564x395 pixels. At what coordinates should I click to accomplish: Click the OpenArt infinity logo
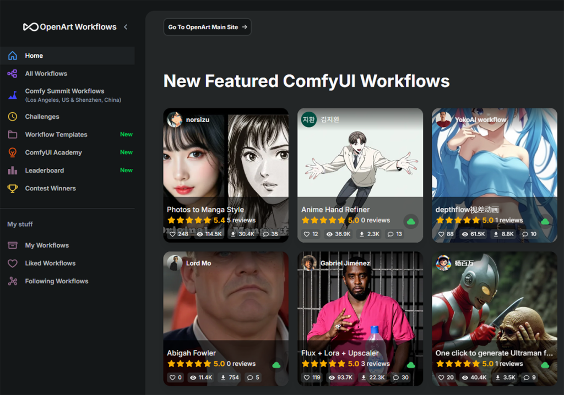click(30, 27)
